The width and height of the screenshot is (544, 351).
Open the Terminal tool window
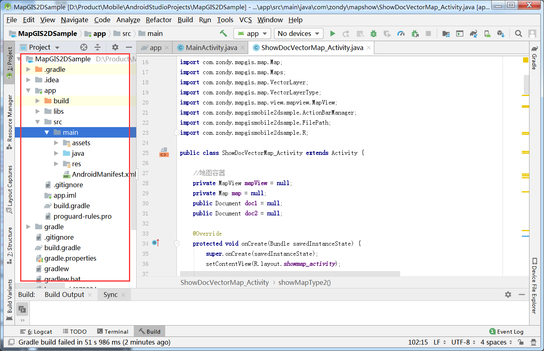pyautogui.click(x=112, y=332)
